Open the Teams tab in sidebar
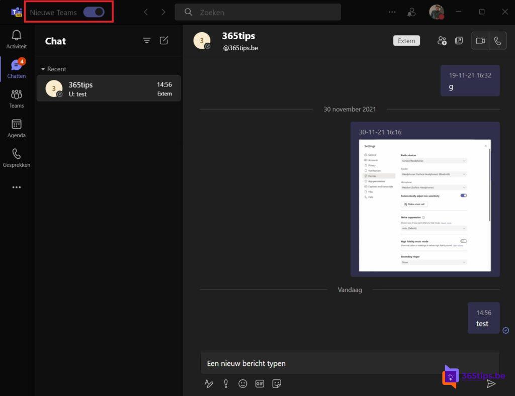 (17, 98)
